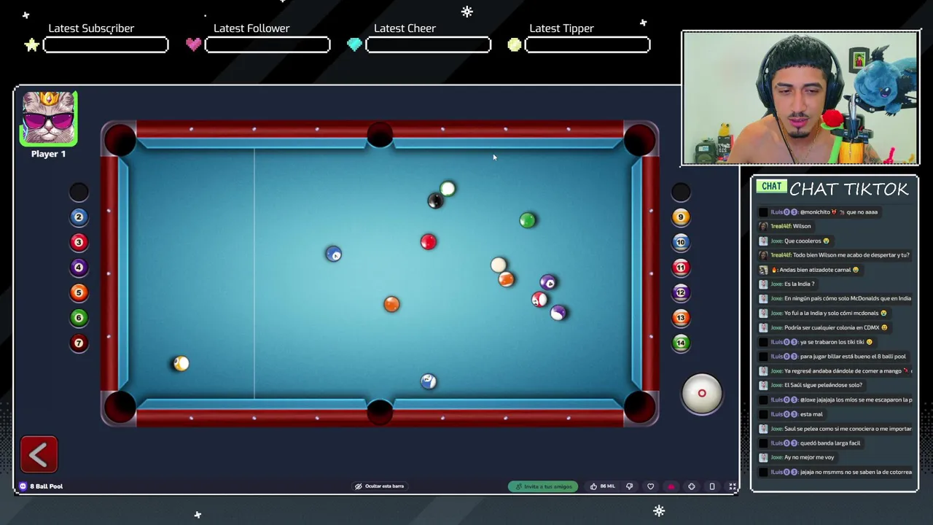Click ball 2 in the solids rack
Screen dimensions: 933x525
click(x=79, y=217)
